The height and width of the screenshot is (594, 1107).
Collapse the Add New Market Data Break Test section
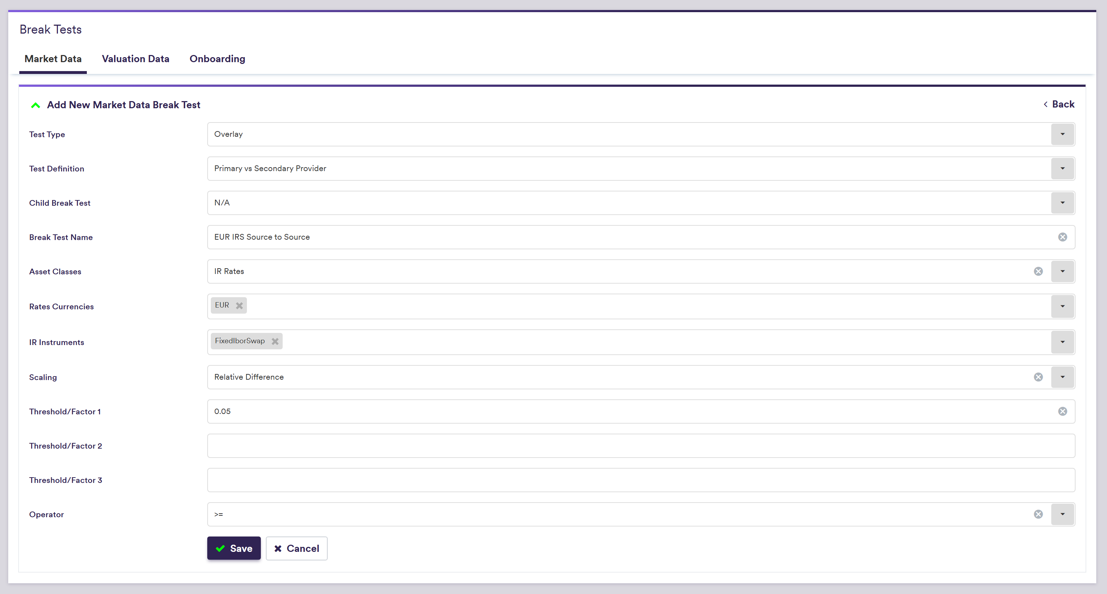click(36, 105)
